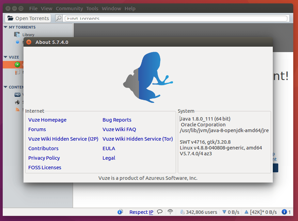Open the Community menu

click(x=69, y=9)
